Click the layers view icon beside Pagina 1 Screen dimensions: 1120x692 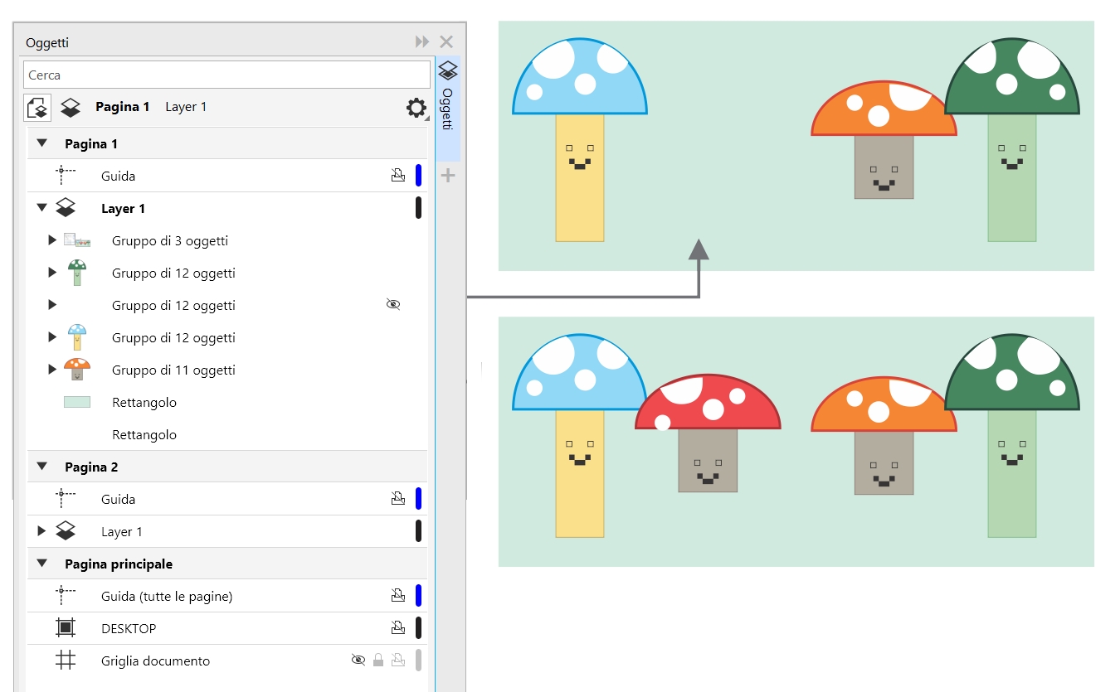[71, 107]
